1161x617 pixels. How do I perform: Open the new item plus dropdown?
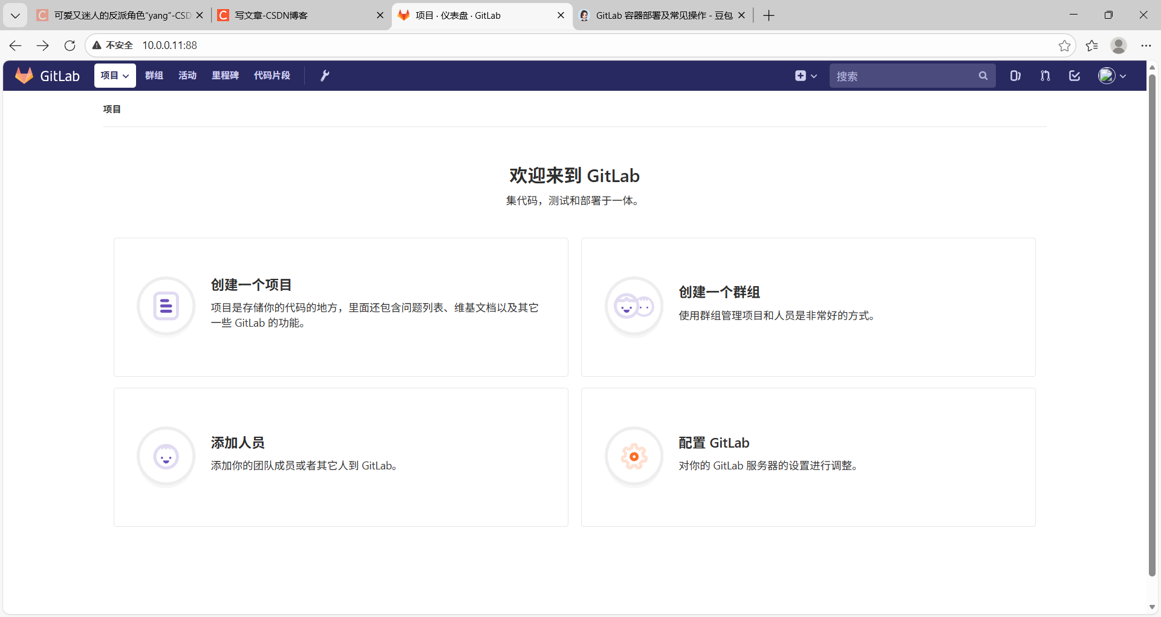click(x=806, y=76)
